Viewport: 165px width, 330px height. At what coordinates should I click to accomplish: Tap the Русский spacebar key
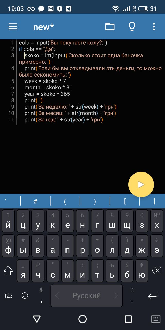[87, 295]
